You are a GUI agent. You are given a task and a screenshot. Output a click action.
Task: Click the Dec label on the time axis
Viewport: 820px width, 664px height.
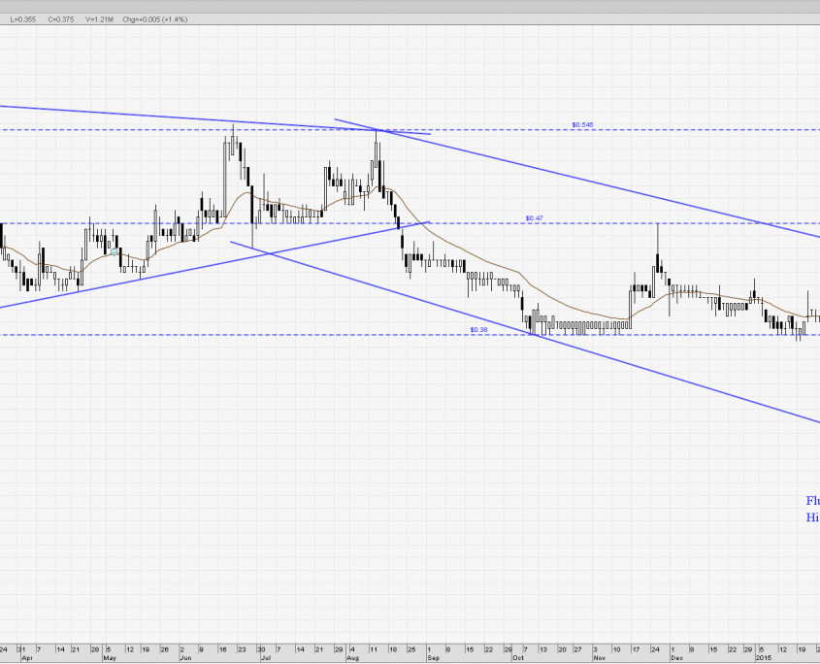(676, 655)
